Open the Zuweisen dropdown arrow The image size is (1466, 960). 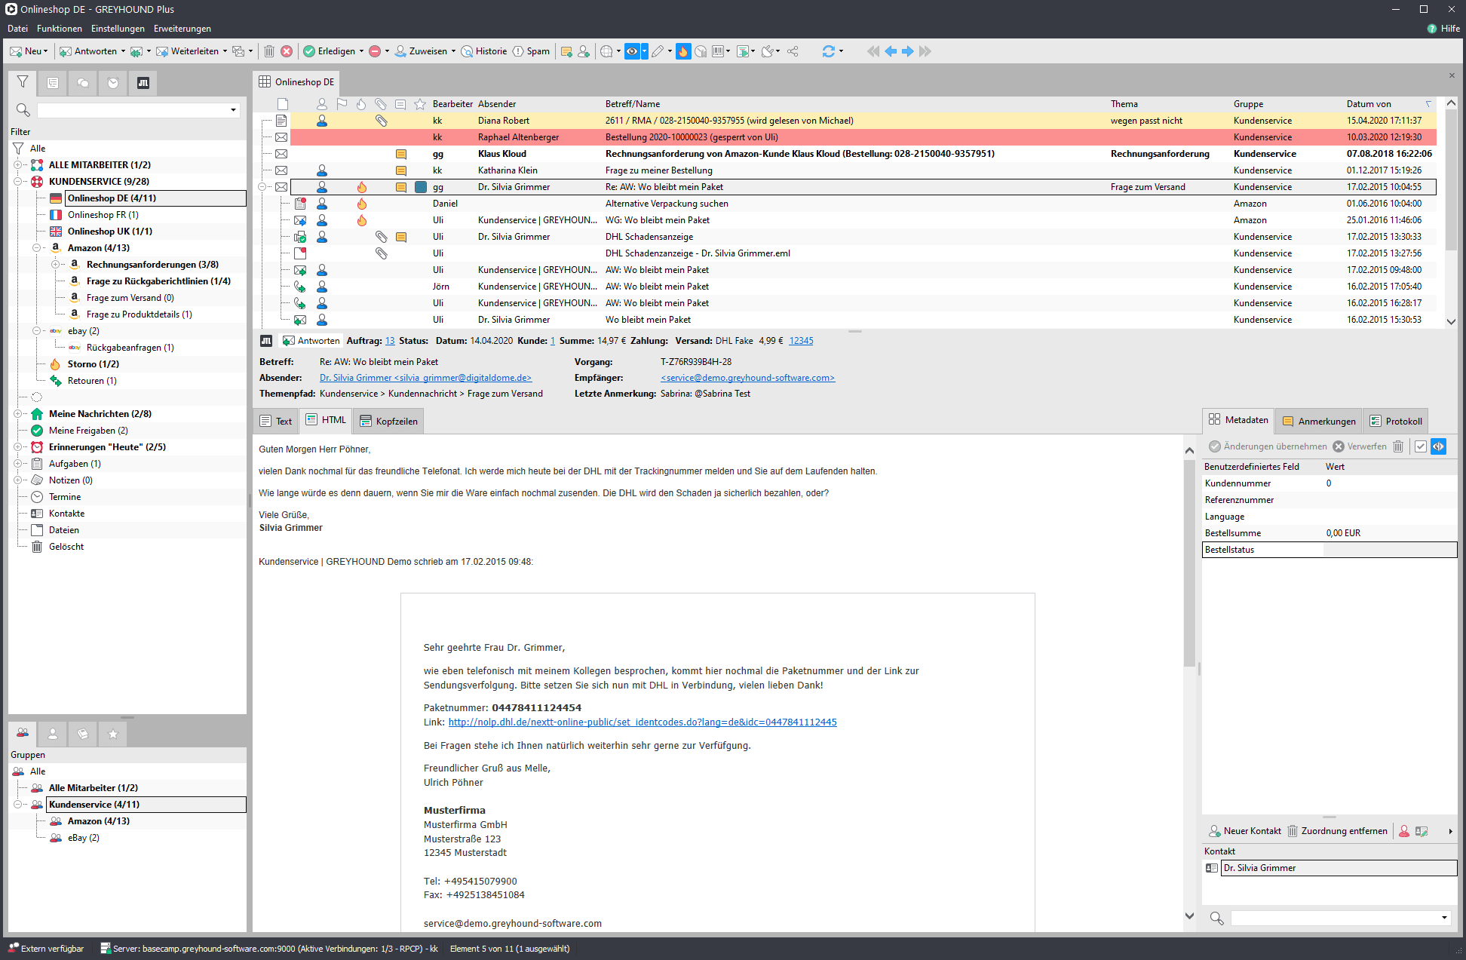[x=453, y=51]
